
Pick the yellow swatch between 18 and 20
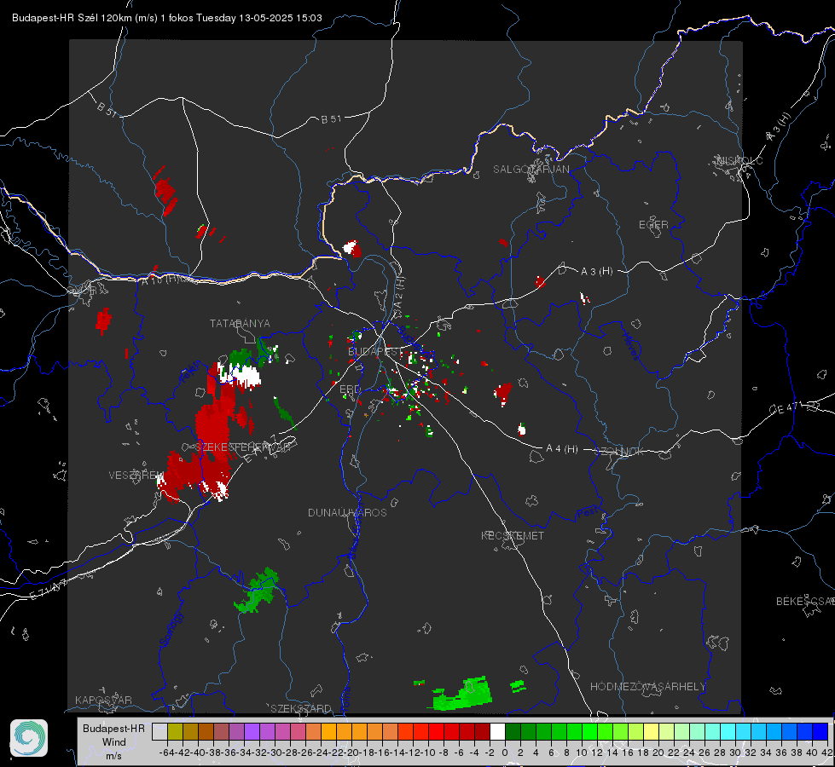(651, 731)
